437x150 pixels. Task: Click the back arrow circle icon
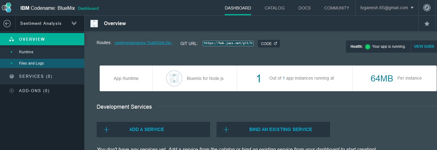(x=7, y=24)
